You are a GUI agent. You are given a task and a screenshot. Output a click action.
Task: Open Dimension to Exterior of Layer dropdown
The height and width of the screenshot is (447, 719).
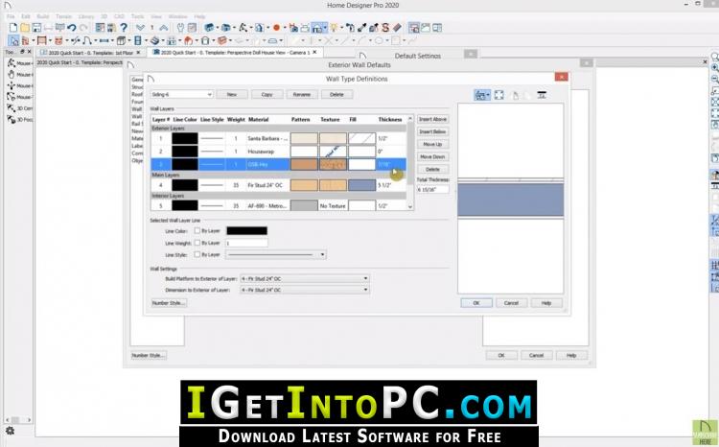[305, 290]
